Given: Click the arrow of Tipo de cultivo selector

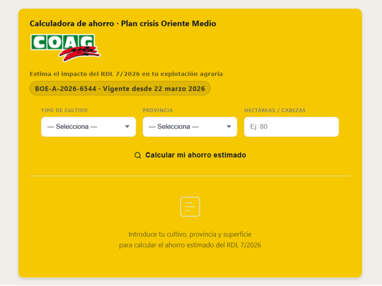Looking at the screenshot, I should point(127,127).
